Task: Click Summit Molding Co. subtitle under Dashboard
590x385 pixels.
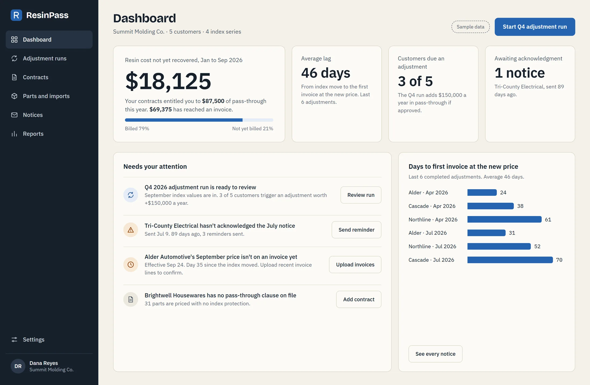Action: click(x=177, y=32)
